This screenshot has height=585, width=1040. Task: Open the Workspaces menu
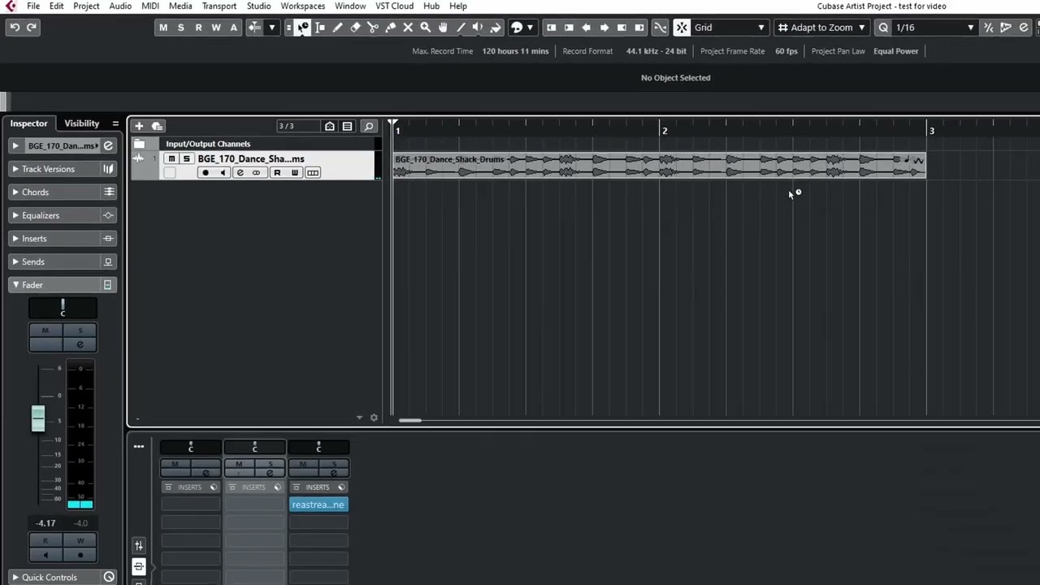(303, 6)
